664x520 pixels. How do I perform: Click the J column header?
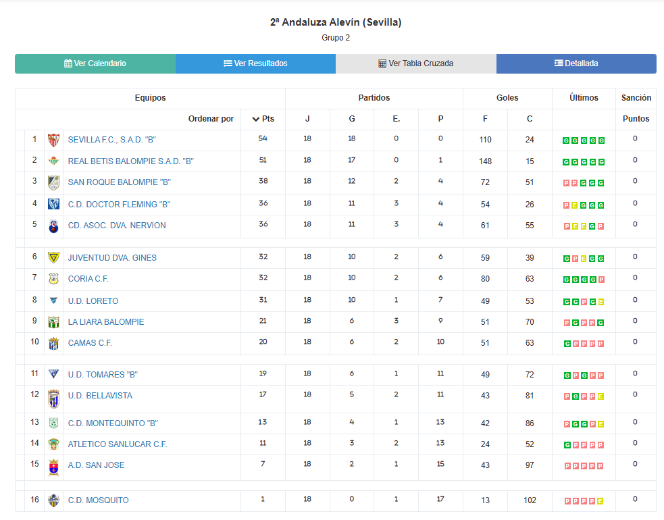(307, 119)
